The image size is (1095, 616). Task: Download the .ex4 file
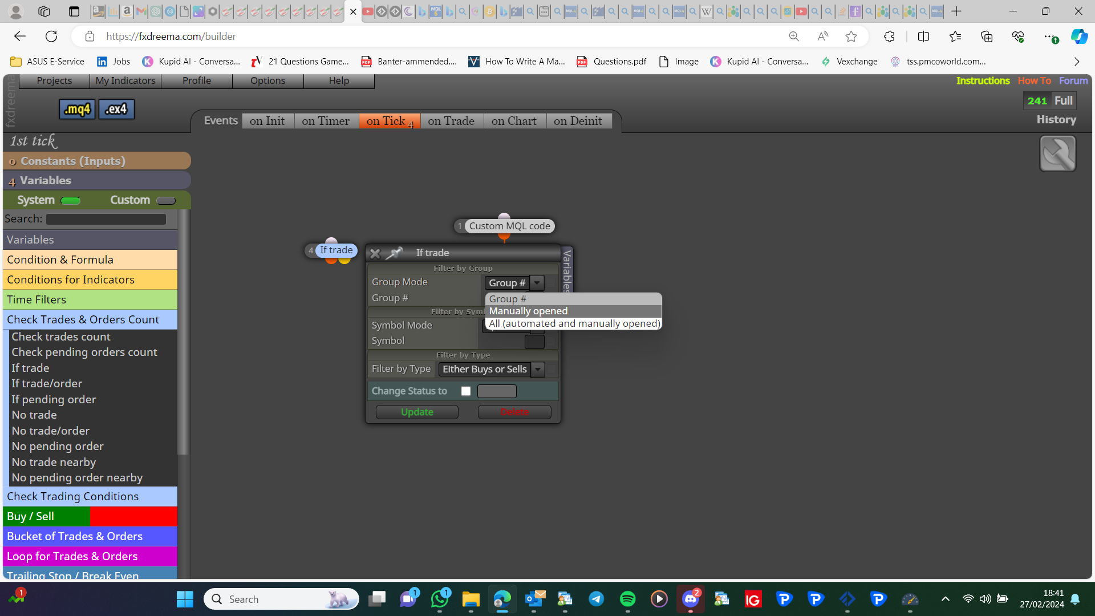(116, 109)
